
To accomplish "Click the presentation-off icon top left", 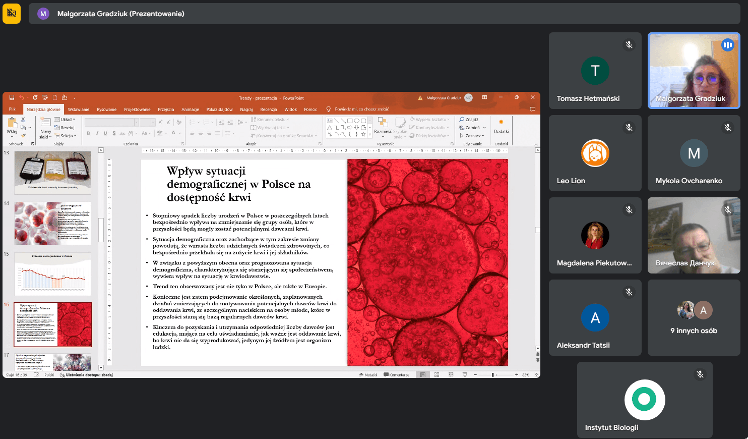I will coord(12,14).
